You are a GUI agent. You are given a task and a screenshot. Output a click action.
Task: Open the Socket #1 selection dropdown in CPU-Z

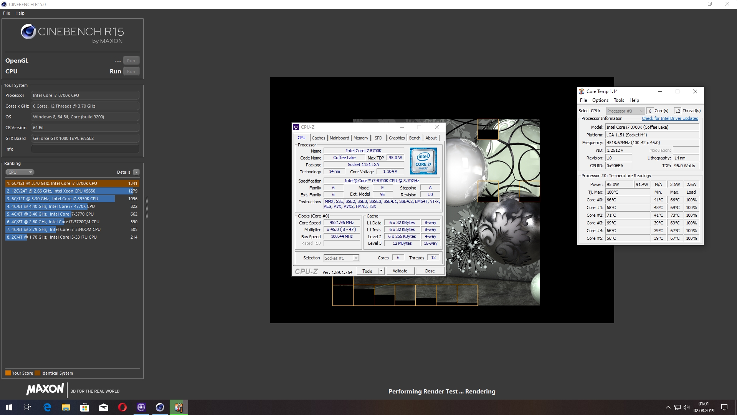click(341, 258)
